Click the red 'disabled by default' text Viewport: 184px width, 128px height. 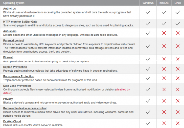tap(123, 90)
